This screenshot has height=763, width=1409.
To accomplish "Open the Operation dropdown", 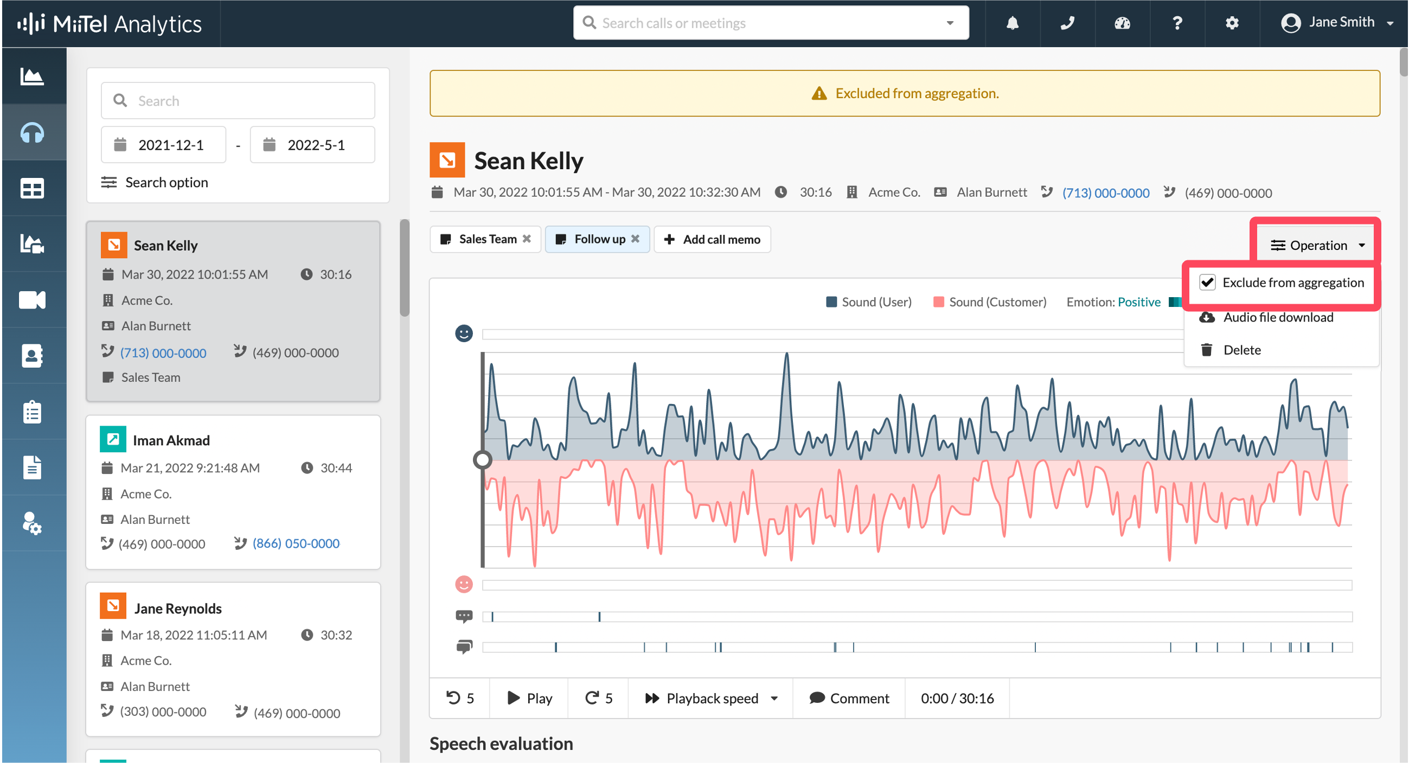I will [x=1317, y=245].
